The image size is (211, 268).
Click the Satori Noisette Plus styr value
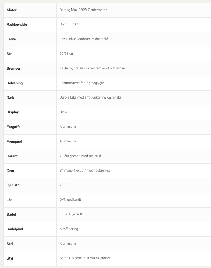84,258
